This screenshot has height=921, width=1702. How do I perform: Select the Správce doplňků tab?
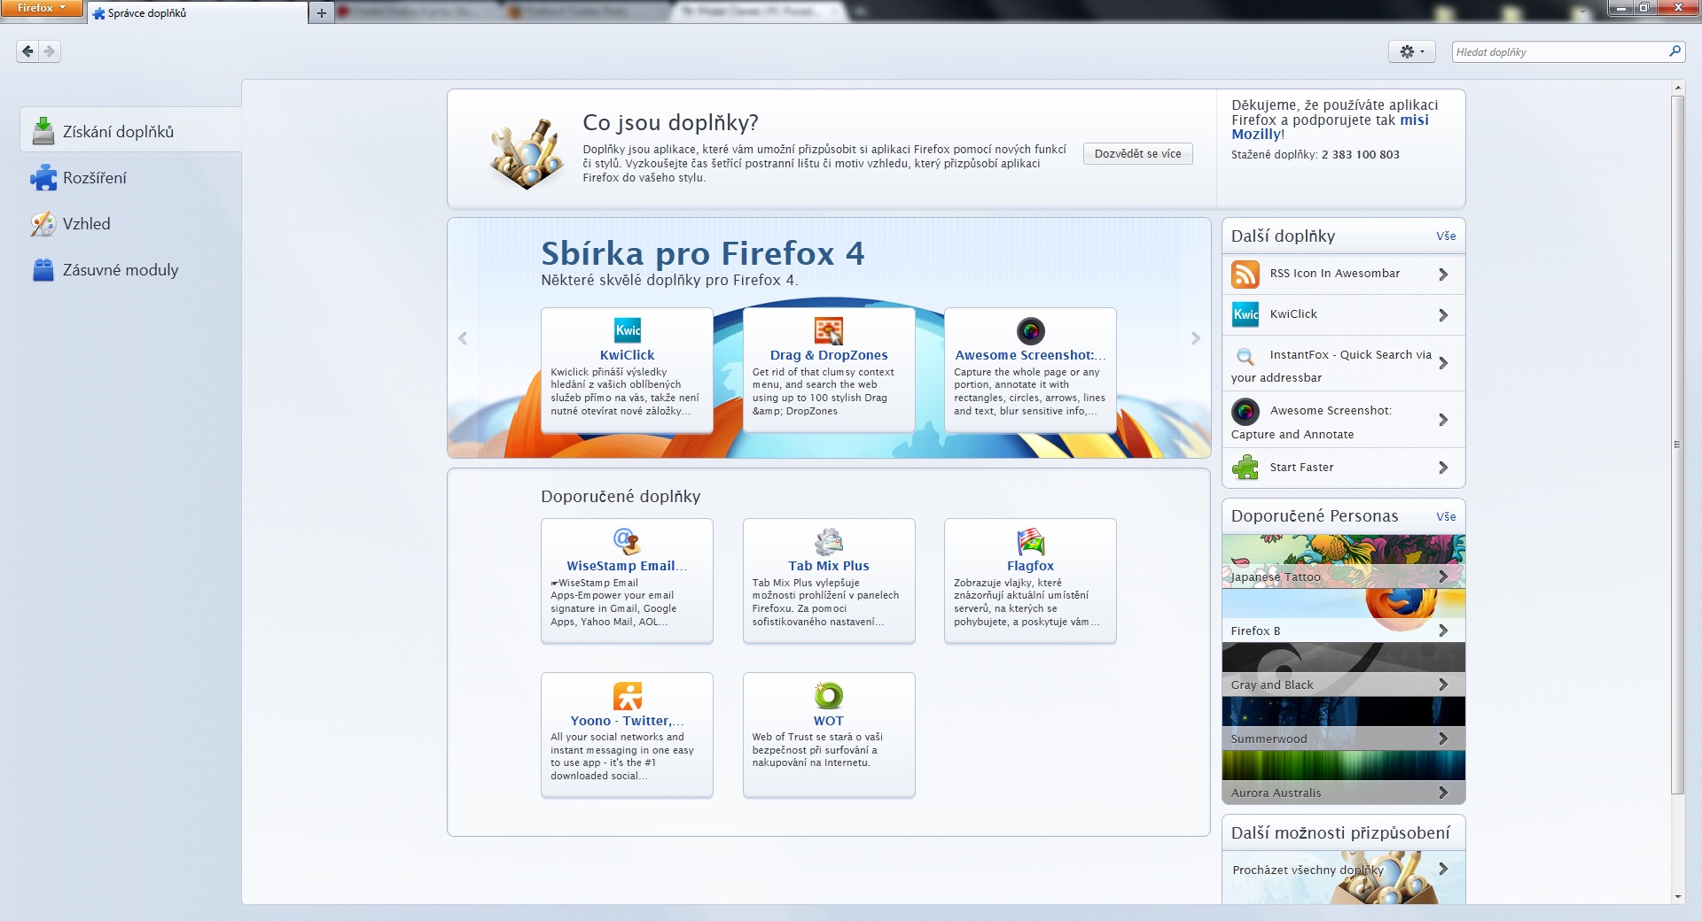[197, 12]
